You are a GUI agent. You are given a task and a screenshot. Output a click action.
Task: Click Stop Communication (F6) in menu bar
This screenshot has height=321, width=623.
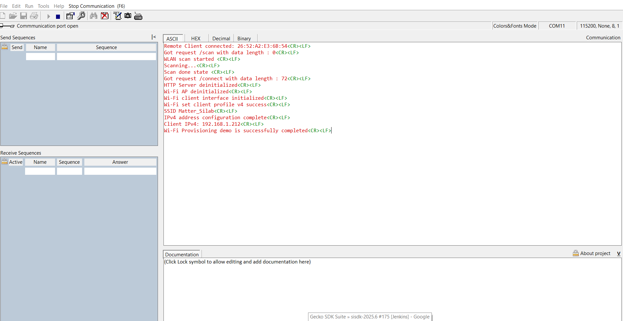[x=97, y=6]
